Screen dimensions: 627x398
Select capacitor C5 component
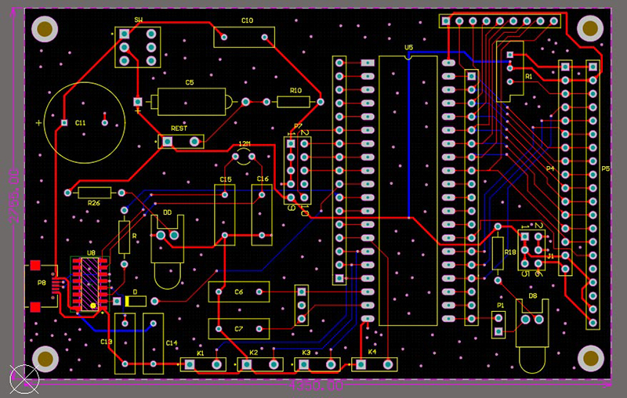pyautogui.click(x=190, y=100)
